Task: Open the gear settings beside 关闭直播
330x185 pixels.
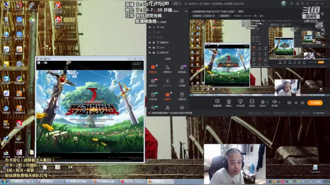Action: point(302,103)
